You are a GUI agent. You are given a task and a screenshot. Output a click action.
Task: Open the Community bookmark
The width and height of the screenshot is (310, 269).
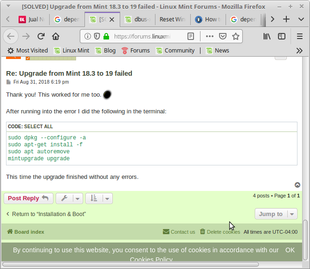175,51
